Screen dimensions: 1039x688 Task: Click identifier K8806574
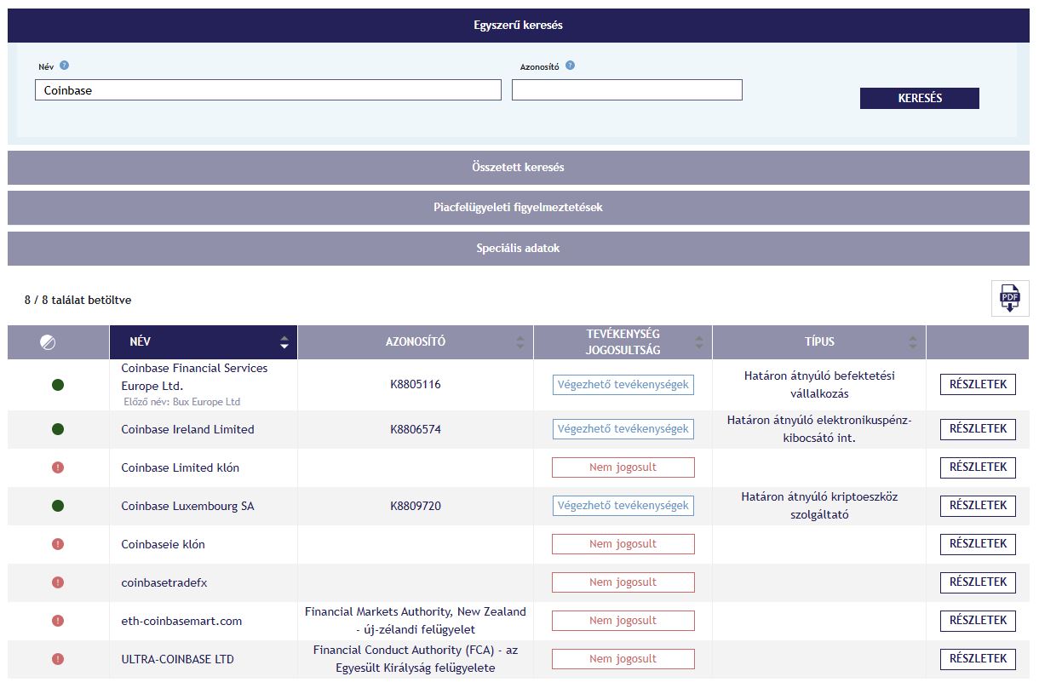pyautogui.click(x=416, y=429)
